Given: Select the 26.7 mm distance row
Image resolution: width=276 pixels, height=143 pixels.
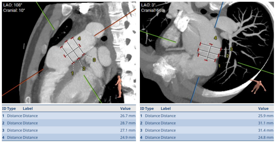Looking at the screenshot, I should 69,116.
